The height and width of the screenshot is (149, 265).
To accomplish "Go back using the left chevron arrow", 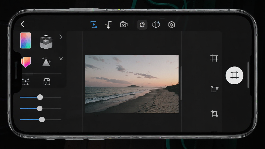I will pos(23,24).
